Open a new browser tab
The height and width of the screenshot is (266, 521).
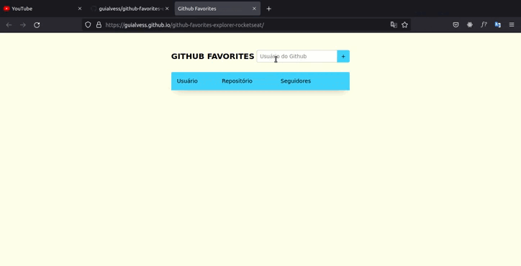coord(269,9)
